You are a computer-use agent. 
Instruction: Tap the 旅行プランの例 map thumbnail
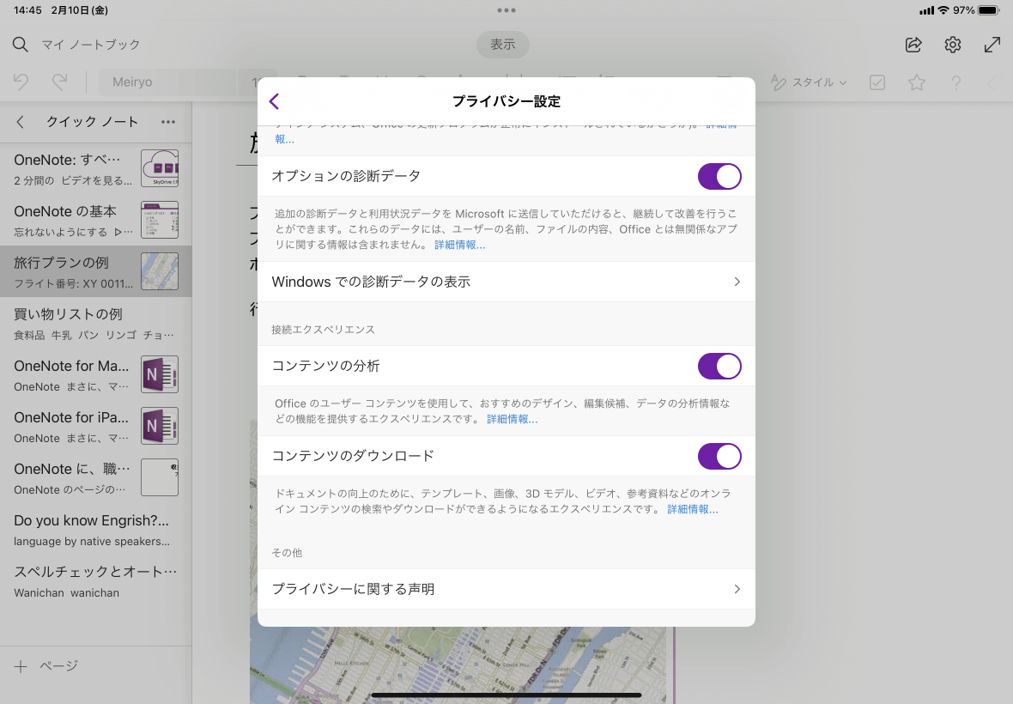tap(160, 270)
